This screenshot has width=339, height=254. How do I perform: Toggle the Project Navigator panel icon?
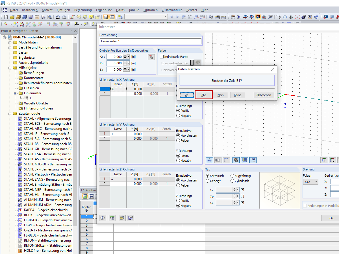pos(106,17)
